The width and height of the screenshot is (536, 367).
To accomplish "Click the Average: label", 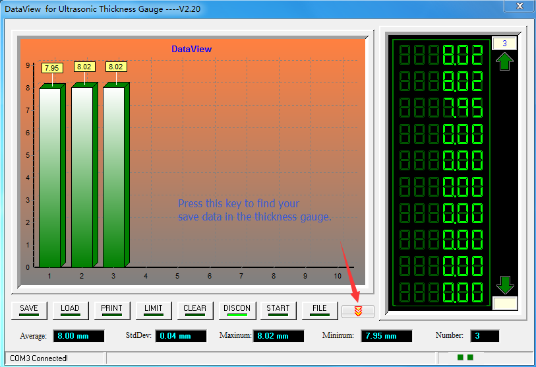I will [33, 336].
